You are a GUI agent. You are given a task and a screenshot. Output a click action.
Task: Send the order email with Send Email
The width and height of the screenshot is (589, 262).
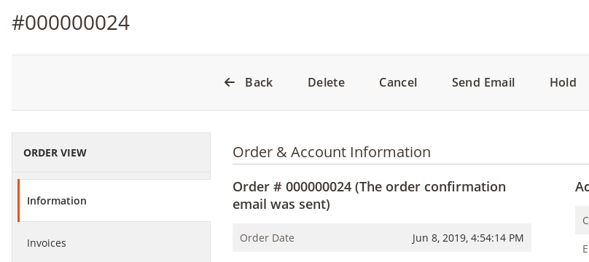pos(483,82)
